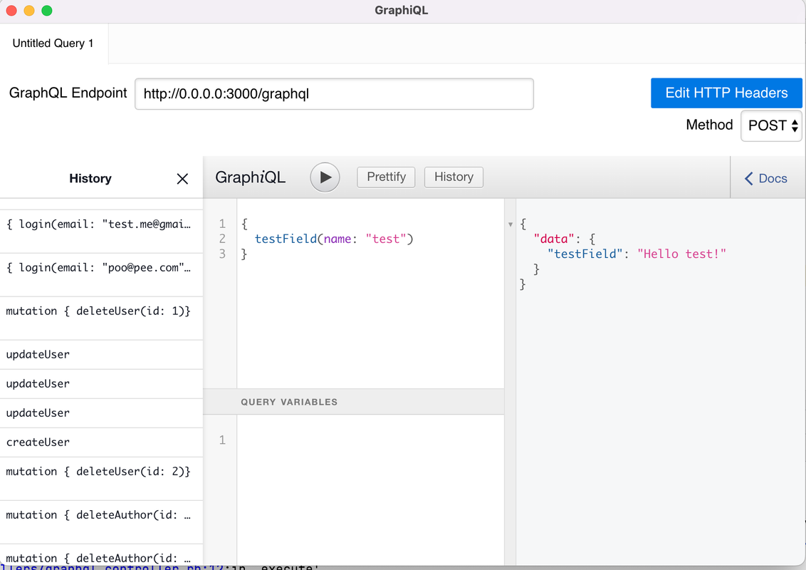Click the green macOS fullscreen window button
Screen dimensions: 806x570
point(47,11)
